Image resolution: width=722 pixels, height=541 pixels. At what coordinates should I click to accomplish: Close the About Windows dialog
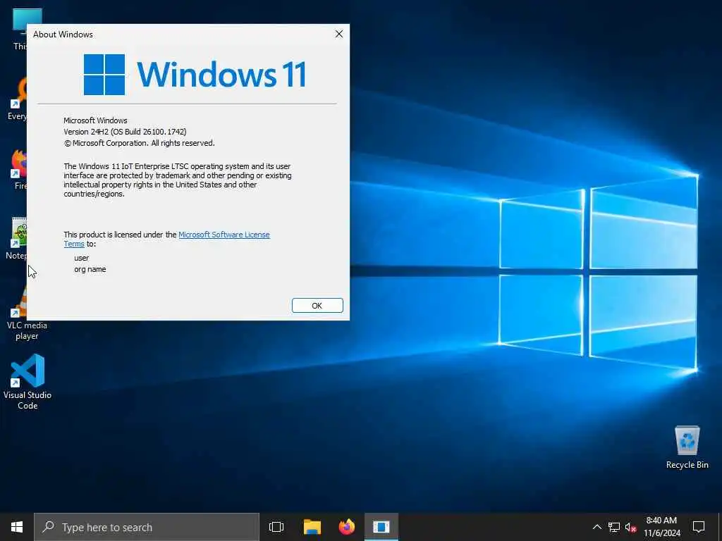339,34
